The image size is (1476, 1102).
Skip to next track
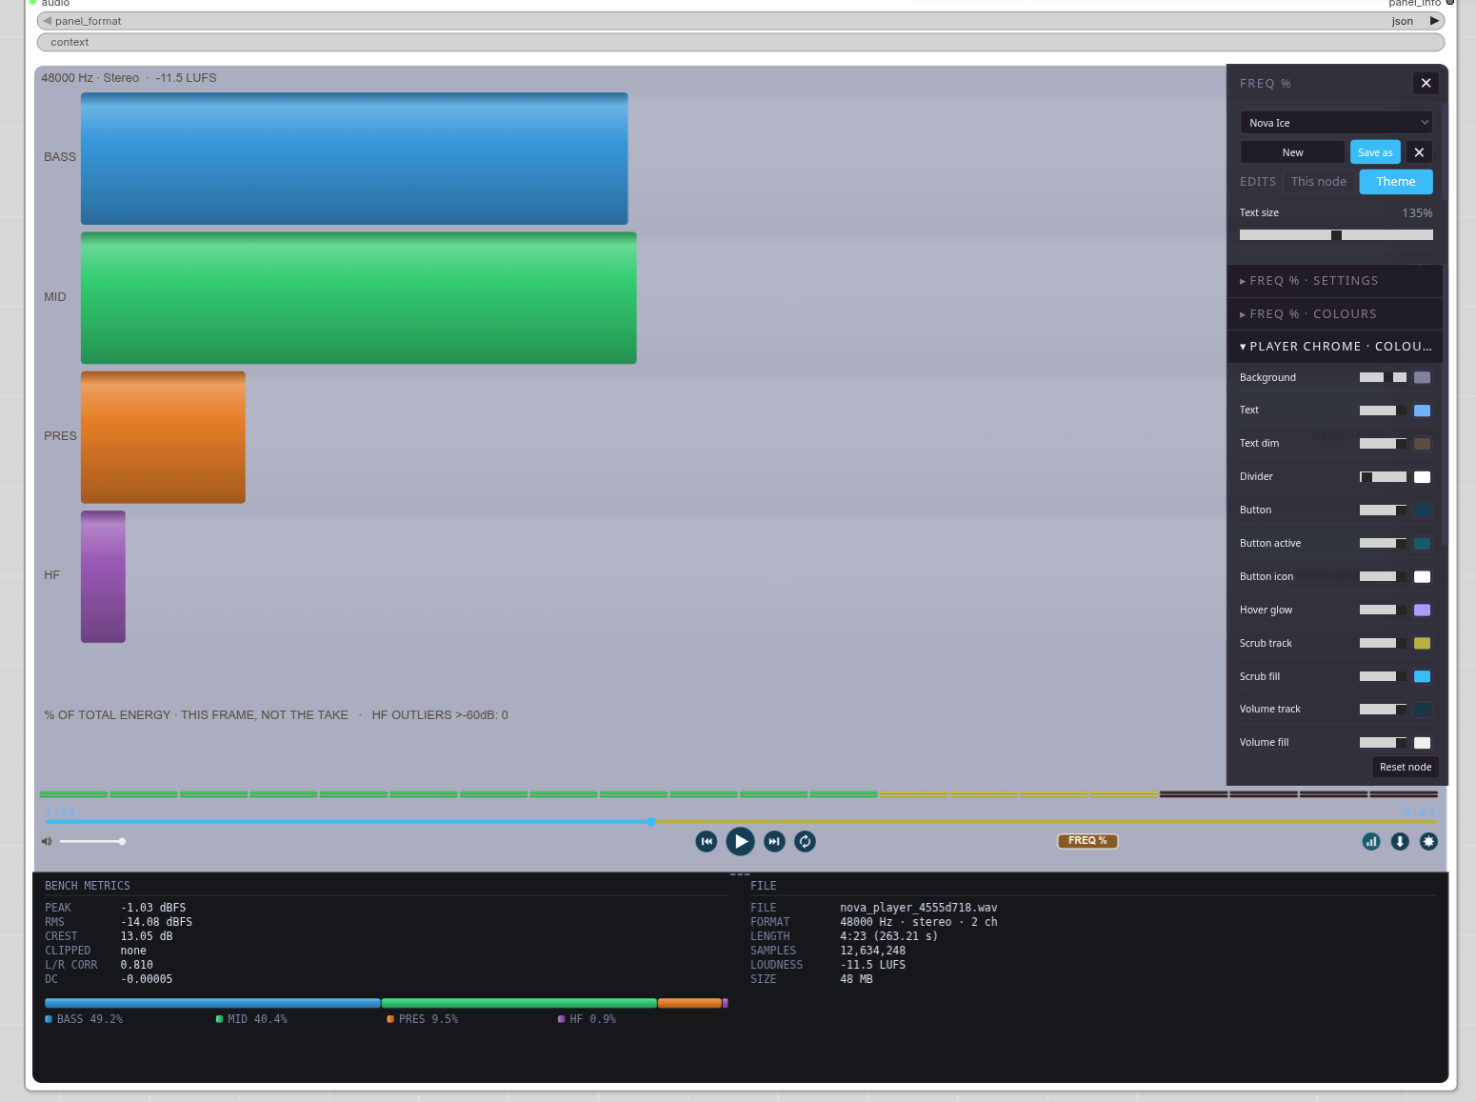(774, 841)
